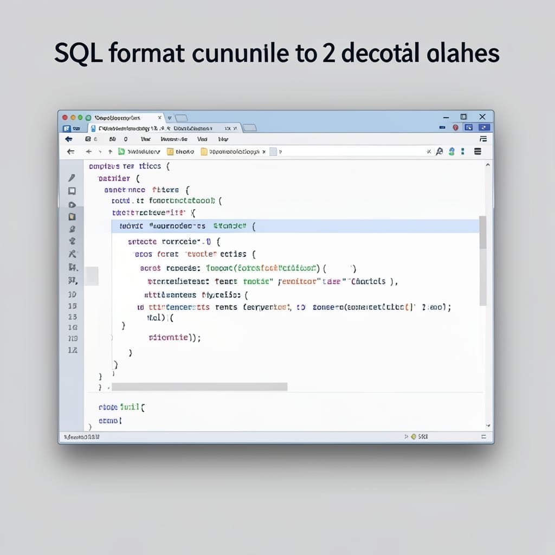Screen dimensions: 555x555
Task: Click the blue document icon on second-row tab
Action: click(x=93, y=128)
